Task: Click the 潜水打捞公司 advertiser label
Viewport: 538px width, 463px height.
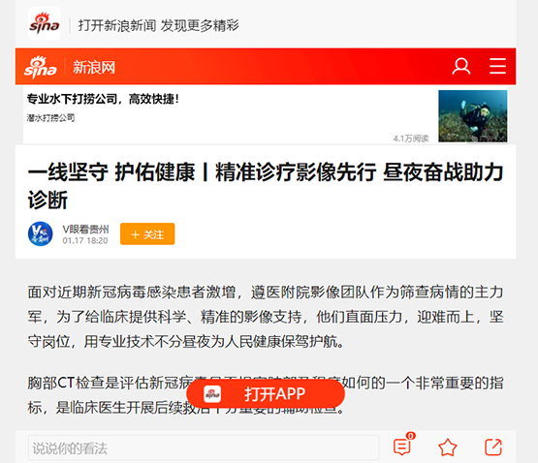Action: point(50,118)
